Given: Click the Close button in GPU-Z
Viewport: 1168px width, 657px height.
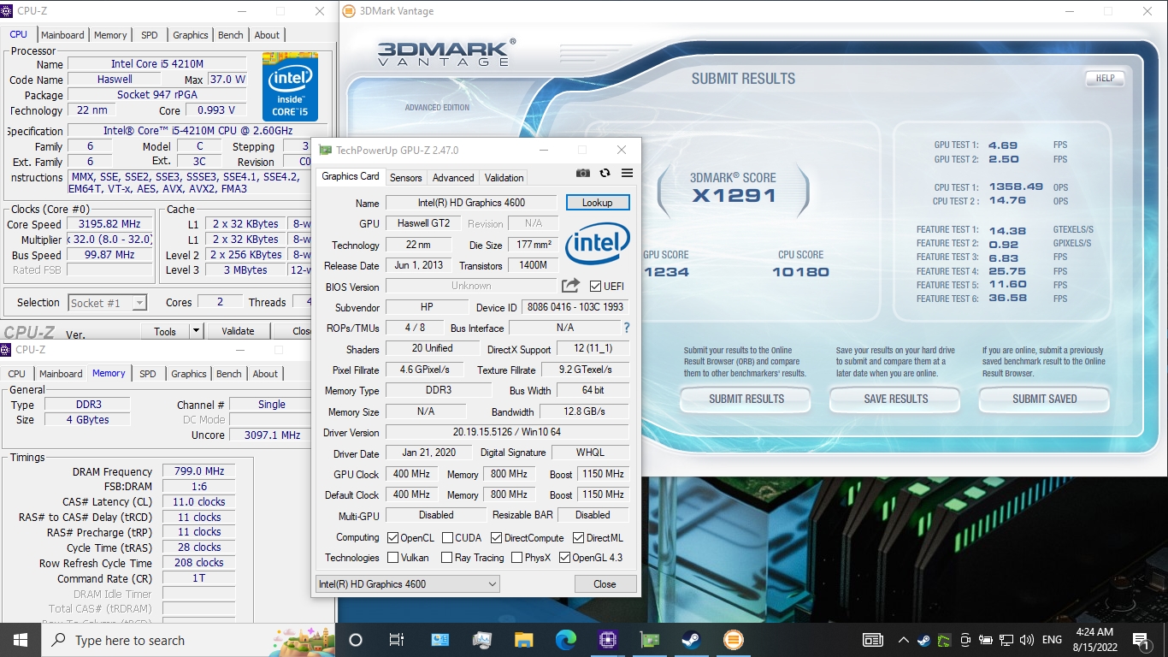Looking at the screenshot, I should 605,584.
